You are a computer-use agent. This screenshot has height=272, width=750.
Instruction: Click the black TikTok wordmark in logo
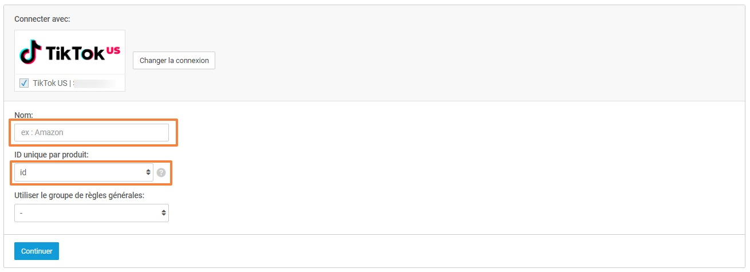(x=75, y=54)
